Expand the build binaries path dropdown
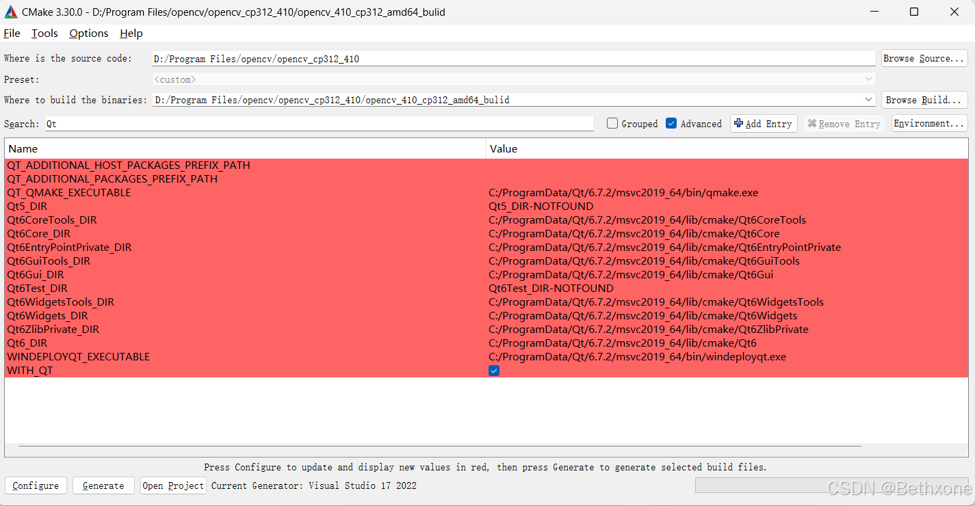Screen dimensions: 975x506 (869, 100)
